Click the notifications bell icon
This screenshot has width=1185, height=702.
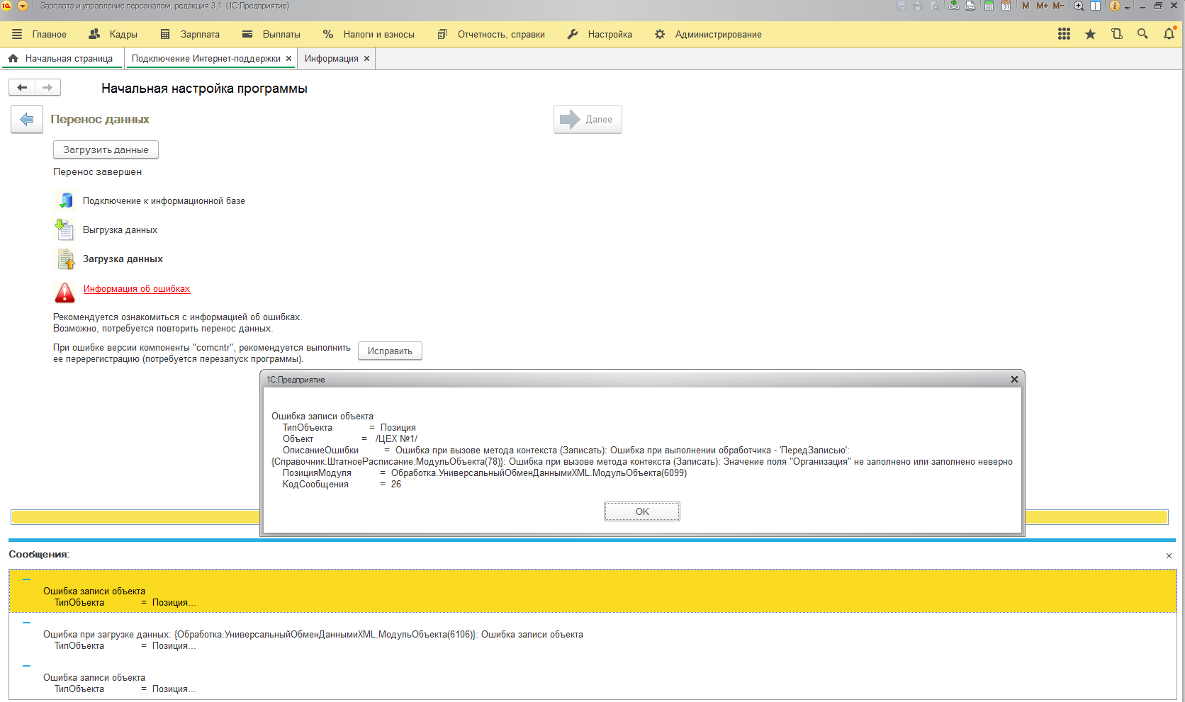coord(1169,34)
